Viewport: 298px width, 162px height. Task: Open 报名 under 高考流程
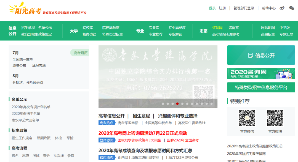[x=15, y=156]
